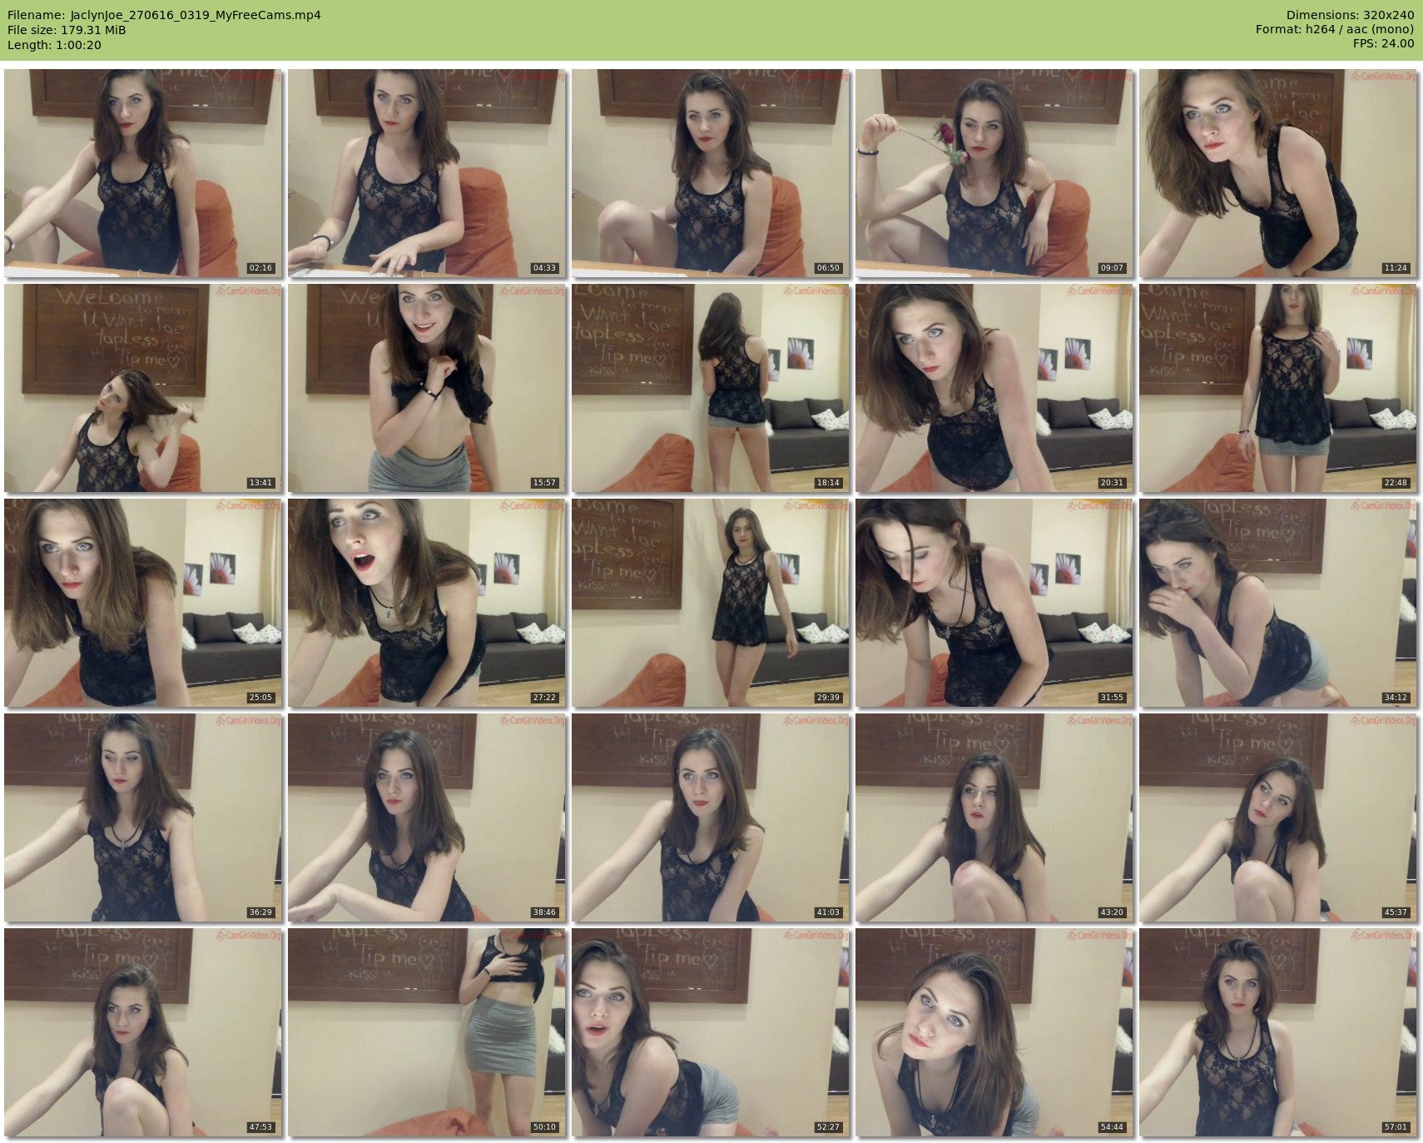
Task: Select the frame marked 04:33
Action: pyautogui.click(x=427, y=173)
